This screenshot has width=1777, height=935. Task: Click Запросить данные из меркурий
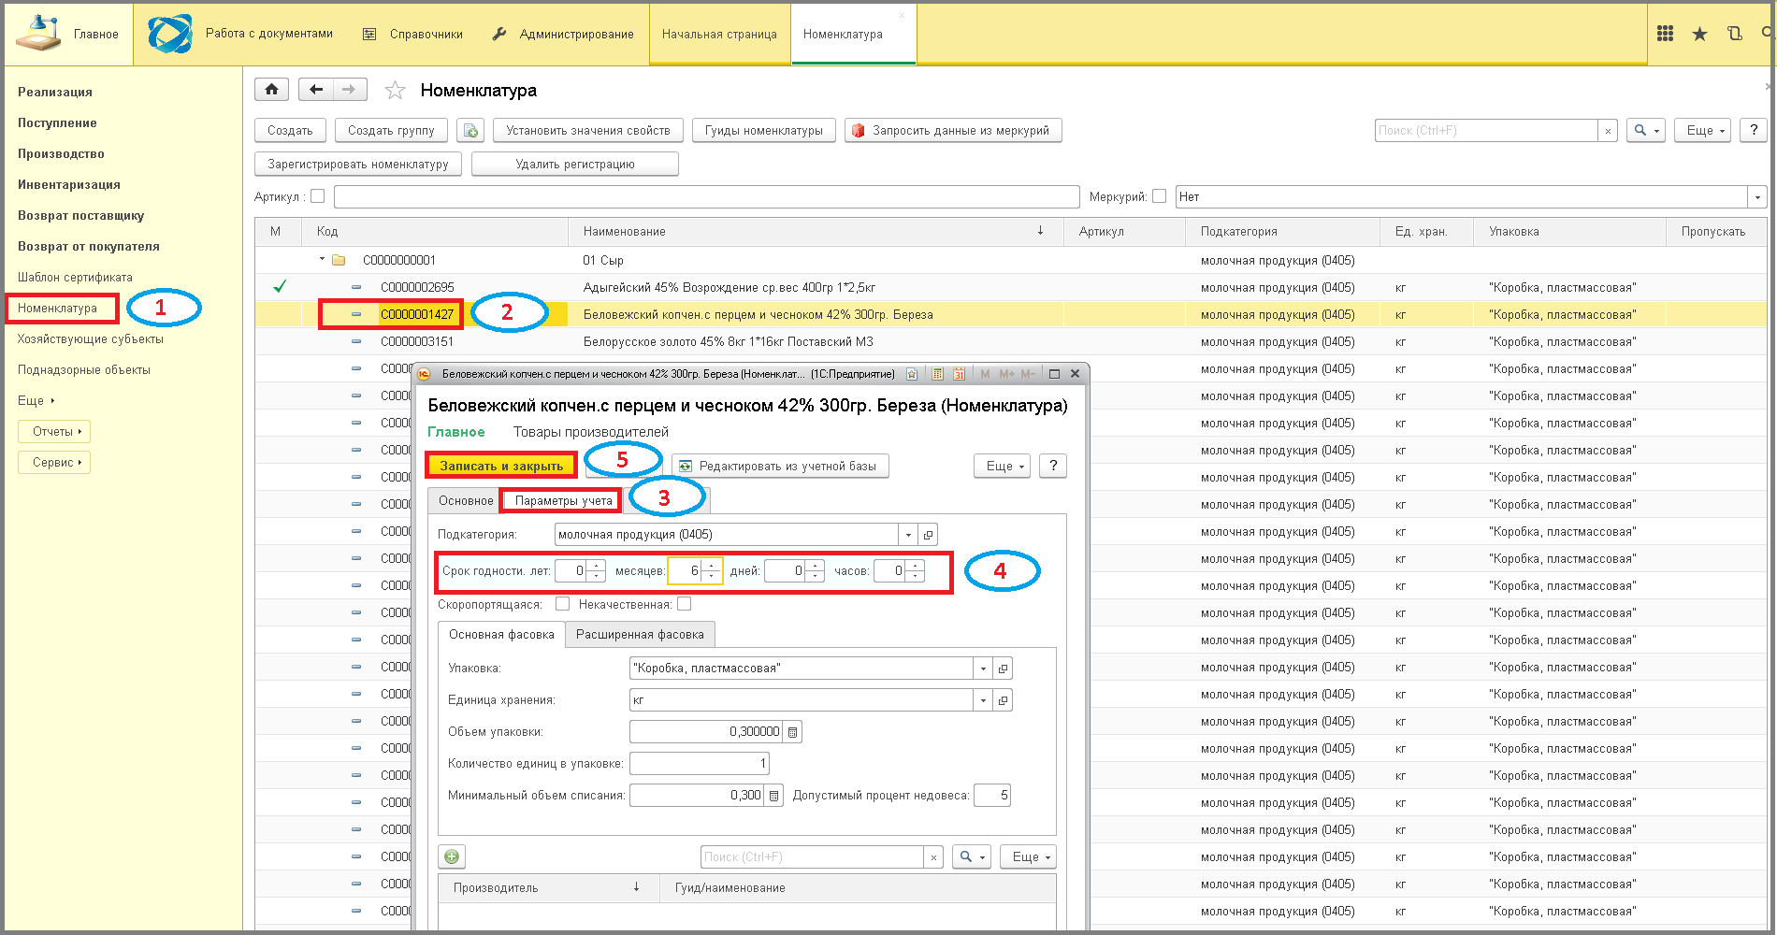[953, 131]
